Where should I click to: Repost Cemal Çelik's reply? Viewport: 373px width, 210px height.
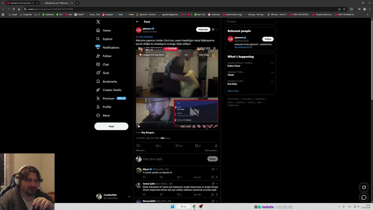(161, 195)
